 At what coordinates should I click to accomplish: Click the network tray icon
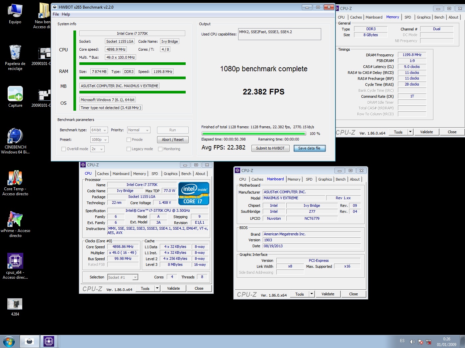pyautogui.click(x=429, y=342)
